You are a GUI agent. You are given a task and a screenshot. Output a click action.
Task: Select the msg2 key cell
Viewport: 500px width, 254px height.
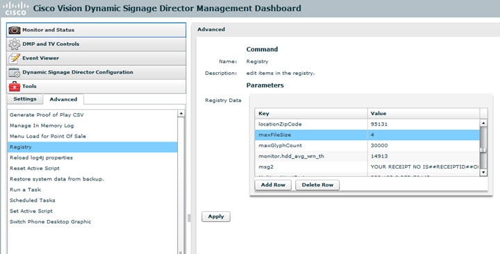tap(311, 167)
